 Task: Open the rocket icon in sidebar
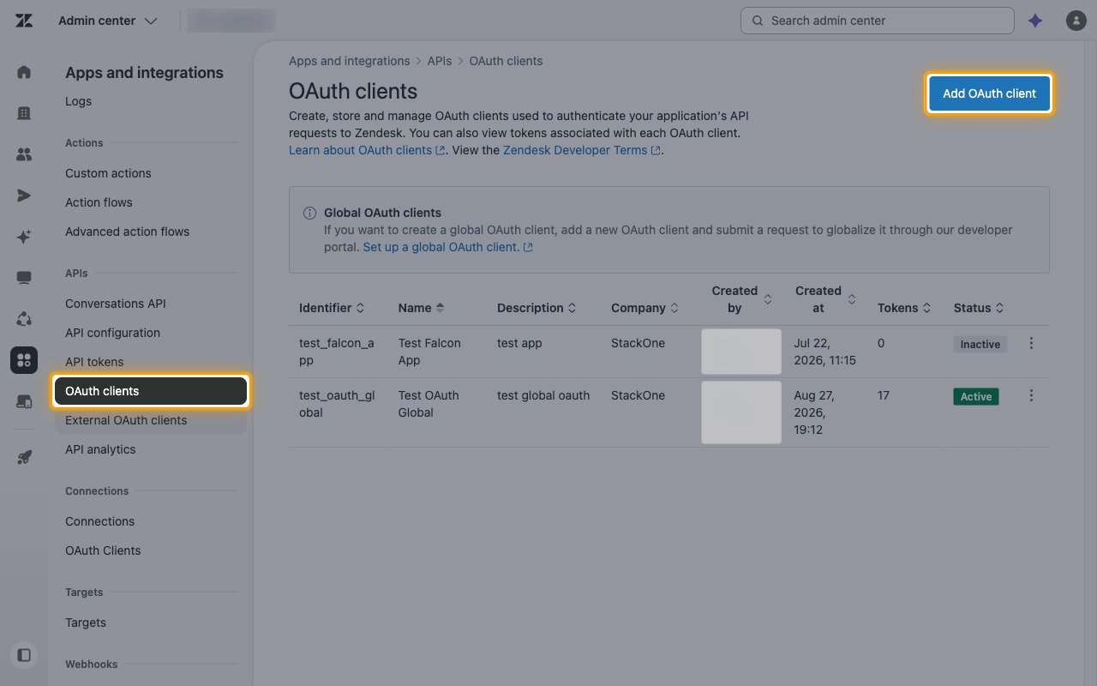(x=24, y=458)
